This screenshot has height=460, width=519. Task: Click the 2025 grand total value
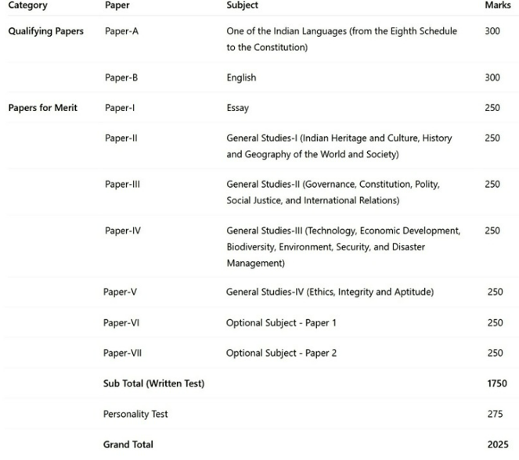click(x=498, y=444)
